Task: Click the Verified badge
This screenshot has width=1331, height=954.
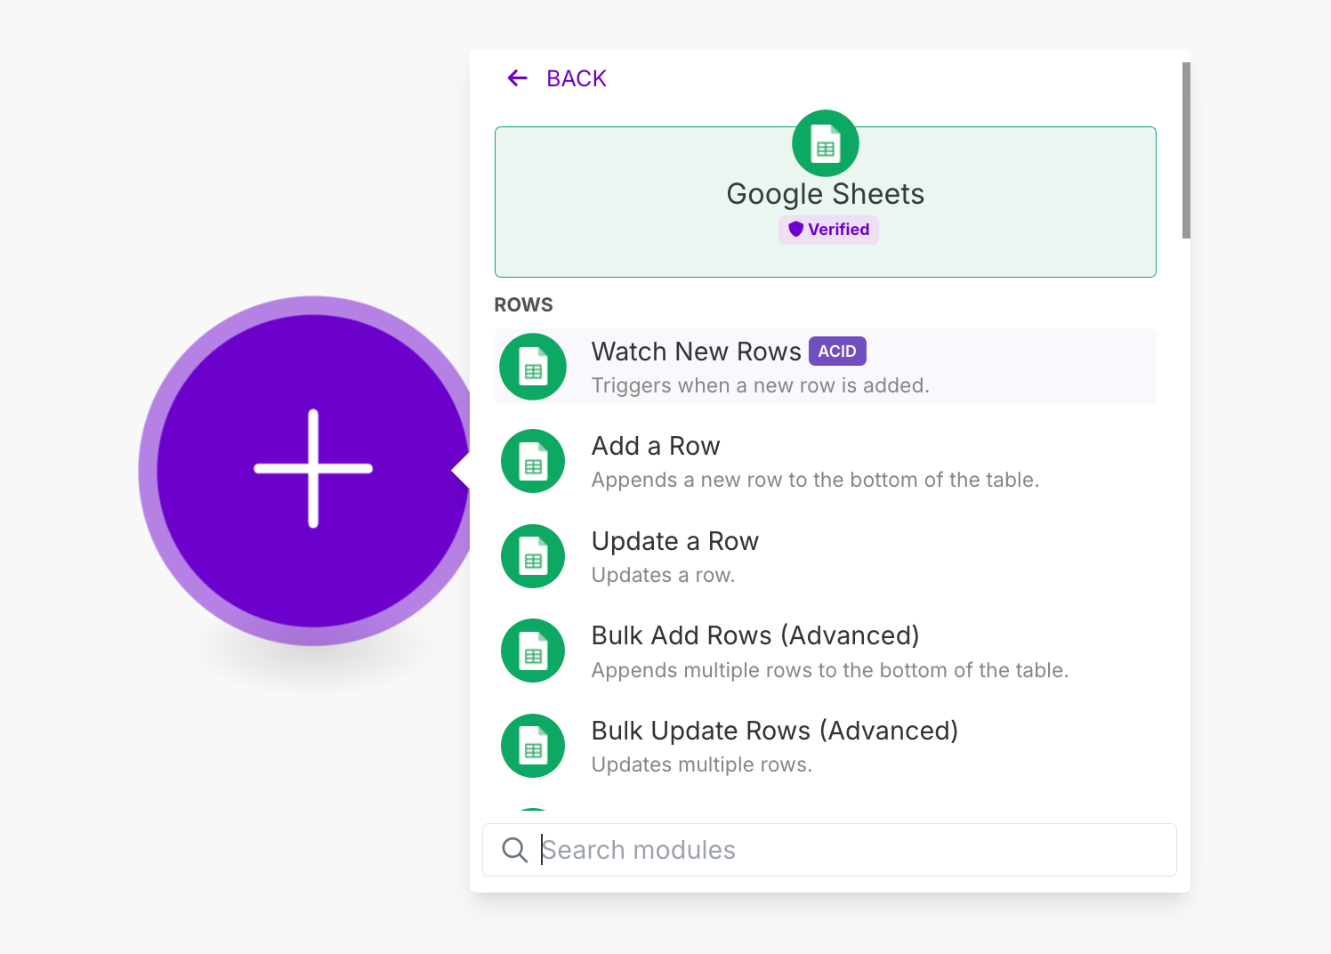Action: click(x=828, y=230)
